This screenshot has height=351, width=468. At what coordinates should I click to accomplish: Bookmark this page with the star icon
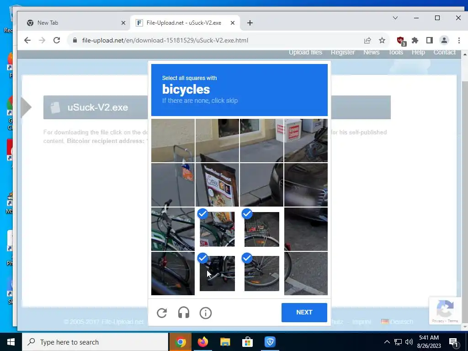[x=382, y=40]
